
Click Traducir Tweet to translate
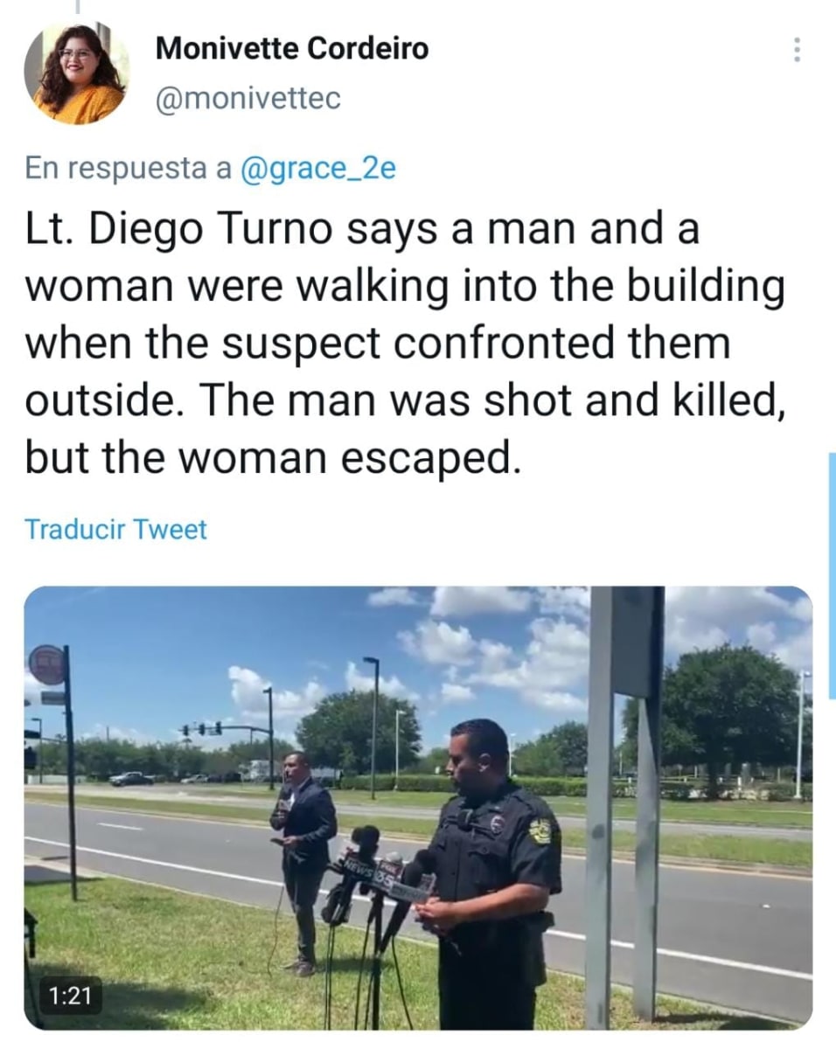coord(115,530)
